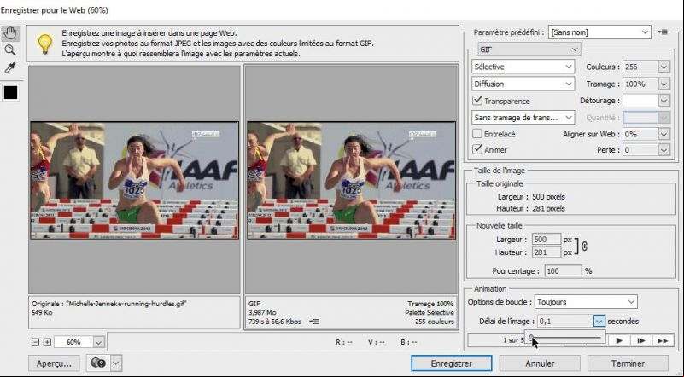
Task: Open the Diffusion dithering dropdown
Action: click(x=523, y=84)
